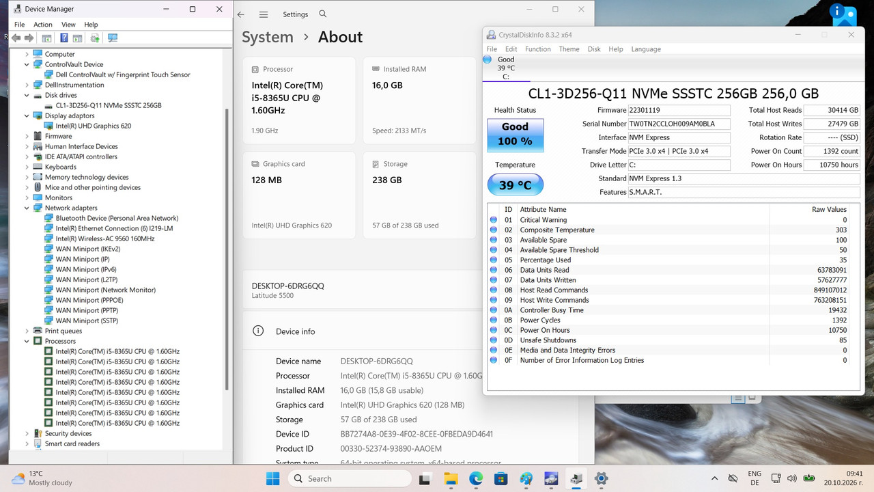874x492 pixels.
Task: Collapse the Network adapters tree node
Action: point(27,208)
